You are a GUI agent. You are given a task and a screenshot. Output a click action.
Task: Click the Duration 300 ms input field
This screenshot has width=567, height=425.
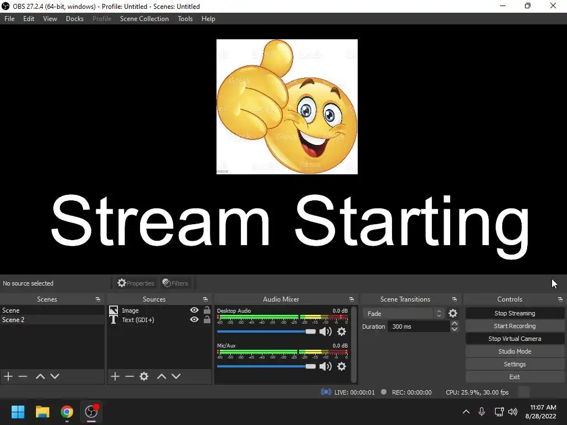coord(419,326)
